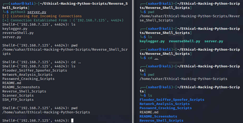The height and width of the screenshot is (123, 243).
Task: Click 'Network_Analysis_Scripts' in left terminal
Action: click(x=27, y=75)
